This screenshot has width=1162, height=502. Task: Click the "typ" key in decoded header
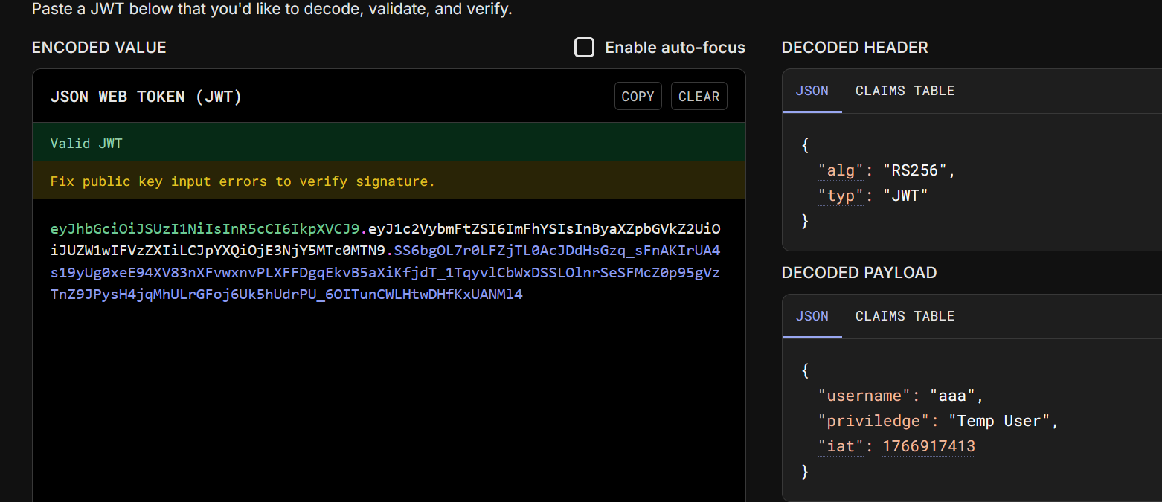(x=841, y=196)
